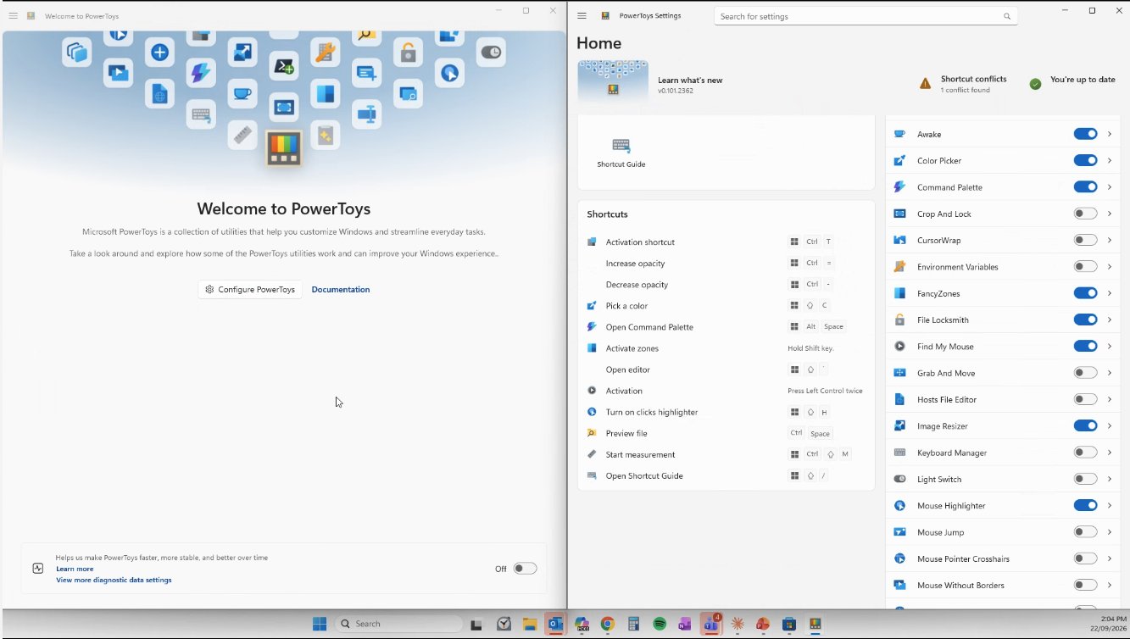
Task: Click View more diagnostic data settings
Action: [114, 581]
